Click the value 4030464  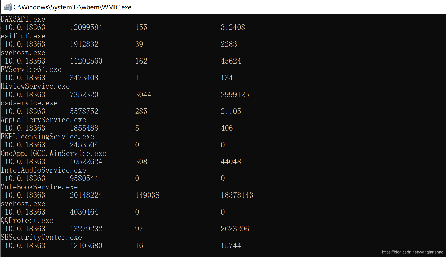pos(84,212)
